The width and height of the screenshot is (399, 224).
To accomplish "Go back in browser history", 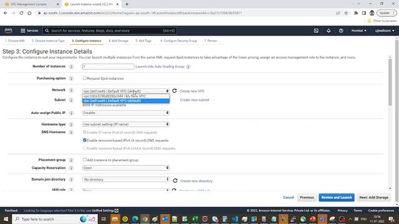I will pos(6,13).
